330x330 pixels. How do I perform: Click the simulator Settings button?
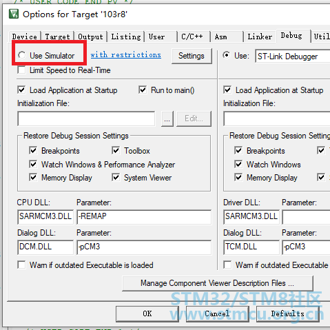[192, 56]
